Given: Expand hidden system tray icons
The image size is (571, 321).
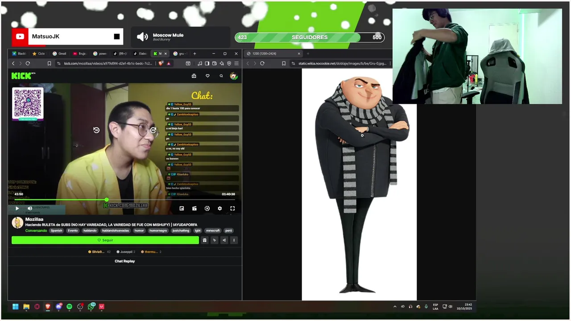Looking at the screenshot, I should click(x=395, y=306).
